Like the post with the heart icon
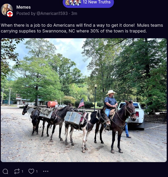This screenshot has width=168, height=177. 31,171
